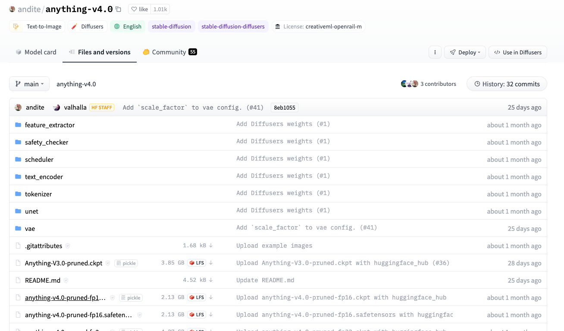This screenshot has width=564, height=331.
Task: Click the Community discussion count badge 55
Action: click(193, 52)
